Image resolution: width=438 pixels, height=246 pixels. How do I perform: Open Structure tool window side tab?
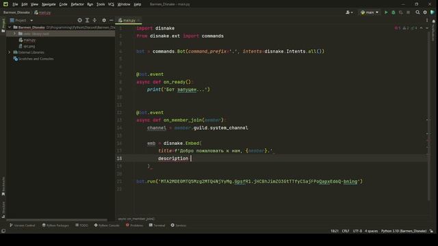[x=3, y=210]
